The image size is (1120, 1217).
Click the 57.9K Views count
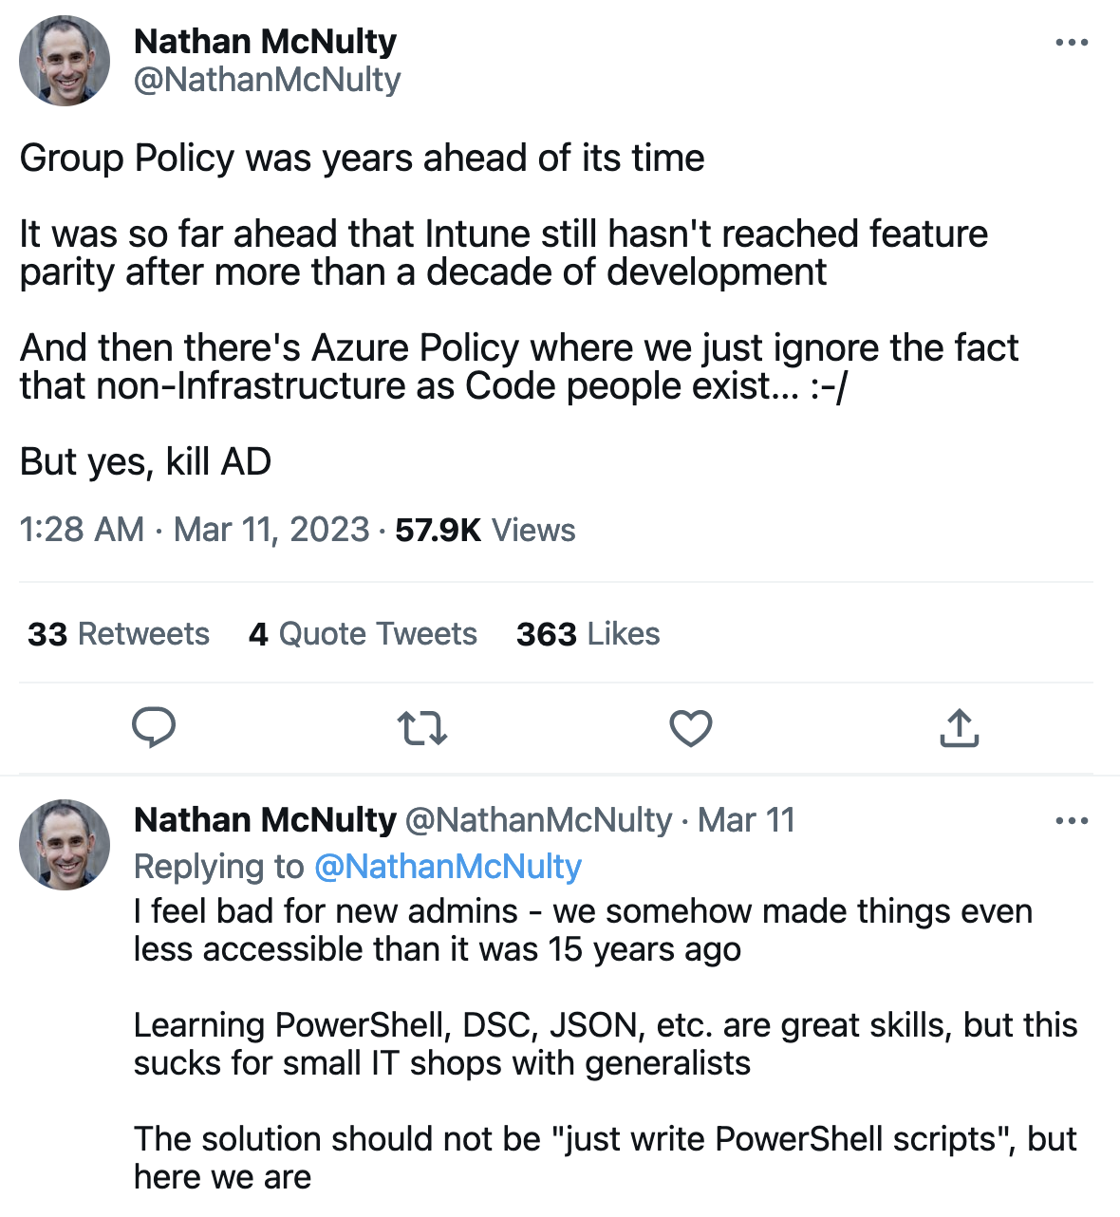[x=485, y=530]
